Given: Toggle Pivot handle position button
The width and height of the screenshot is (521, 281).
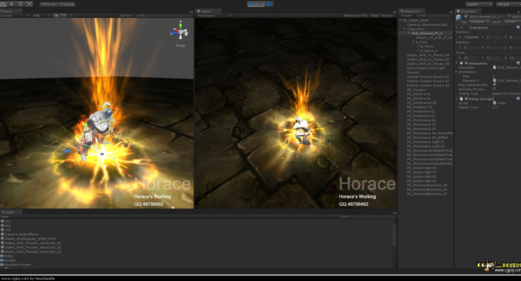Looking at the screenshot, I should 49,5.
